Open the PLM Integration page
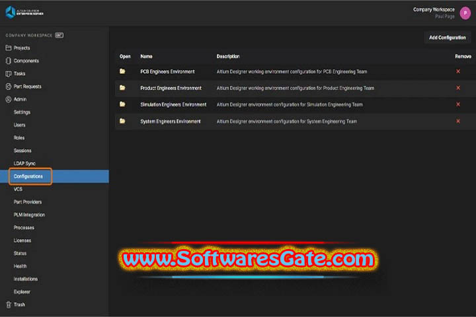This screenshot has width=476, height=317. tap(29, 215)
